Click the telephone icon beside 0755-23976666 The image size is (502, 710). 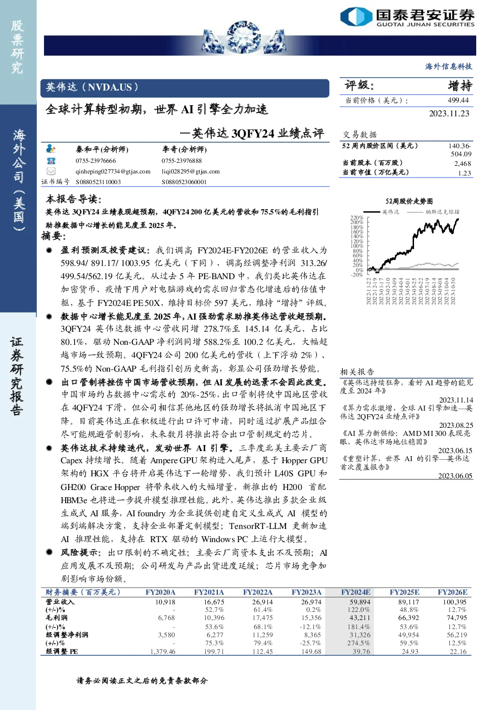click(51, 160)
